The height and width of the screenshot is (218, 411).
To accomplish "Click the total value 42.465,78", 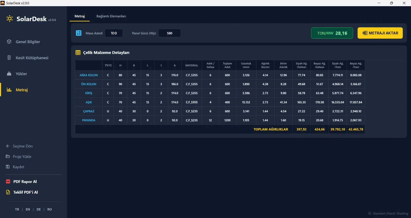I will [356, 129].
